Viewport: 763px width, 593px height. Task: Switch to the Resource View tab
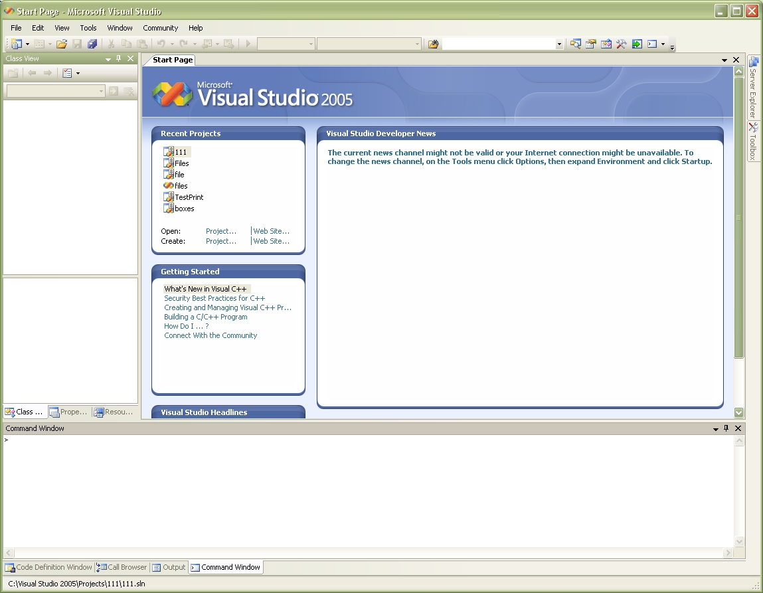pyautogui.click(x=114, y=412)
